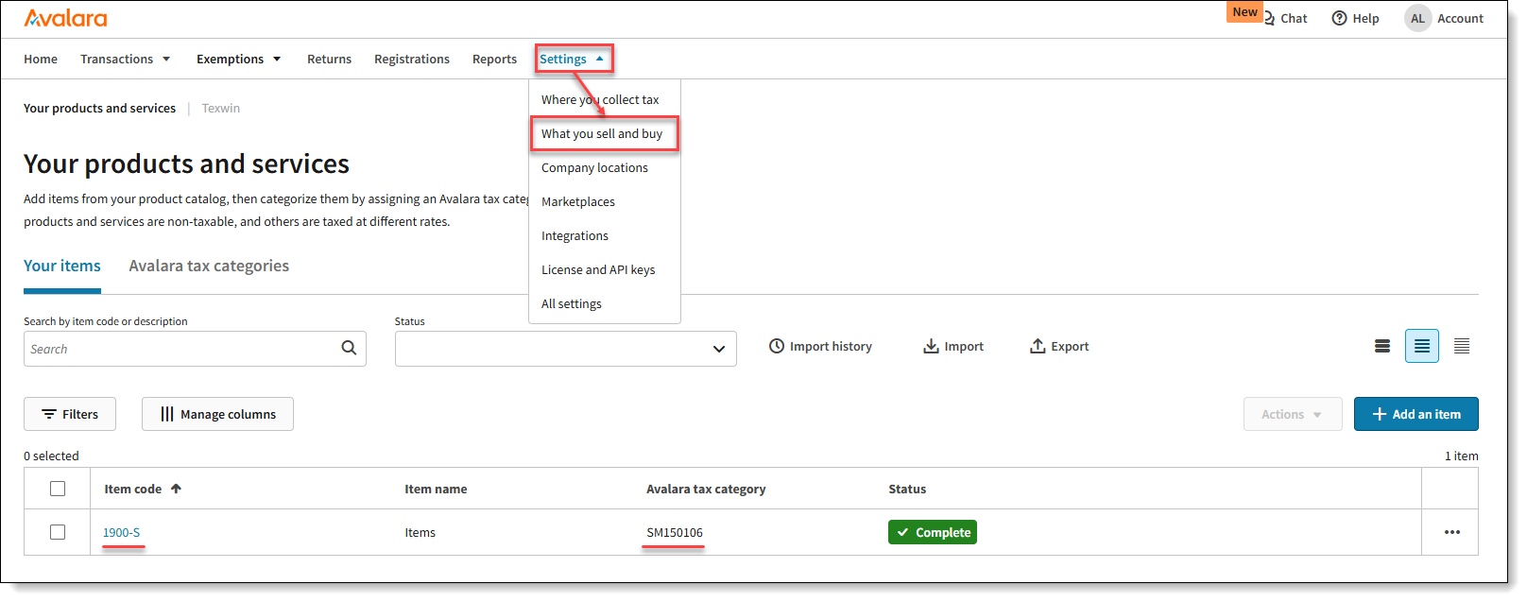Click the search magnifier icon
1527x602 pixels.
[349, 348]
